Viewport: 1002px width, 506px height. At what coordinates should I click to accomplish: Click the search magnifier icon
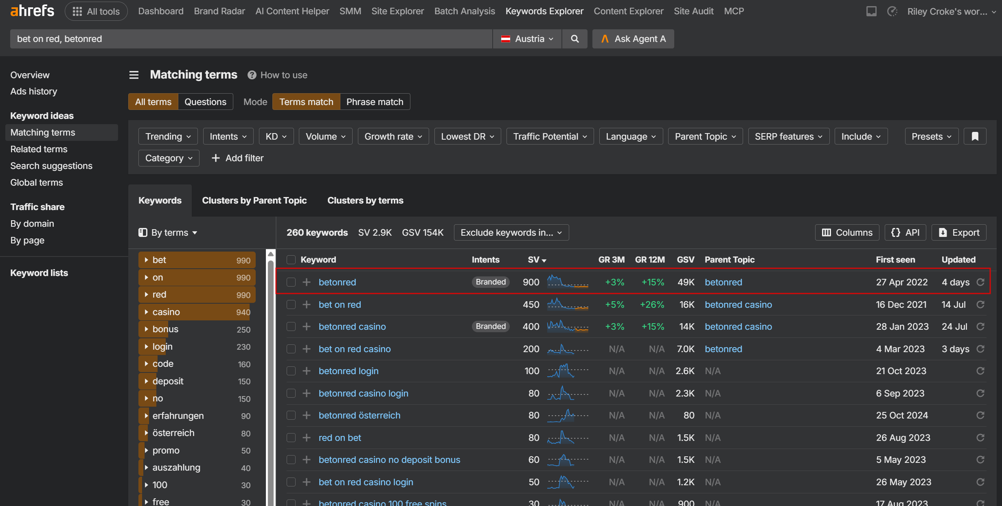click(x=574, y=39)
